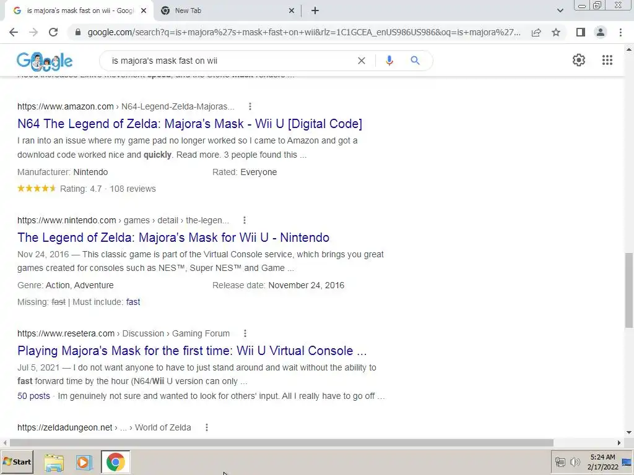
Task: Open the volume control in system tray
Action: coord(575,461)
